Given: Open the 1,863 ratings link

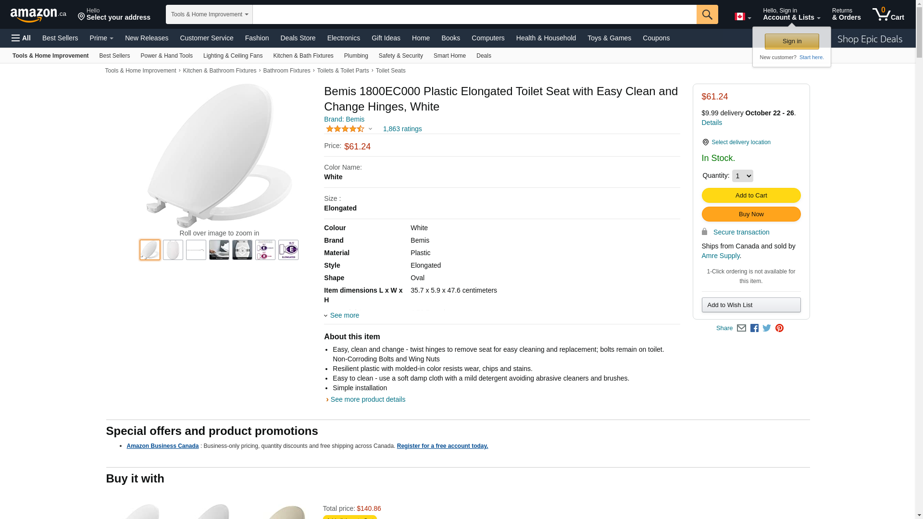Looking at the screenshot, I should coord(402,129).
